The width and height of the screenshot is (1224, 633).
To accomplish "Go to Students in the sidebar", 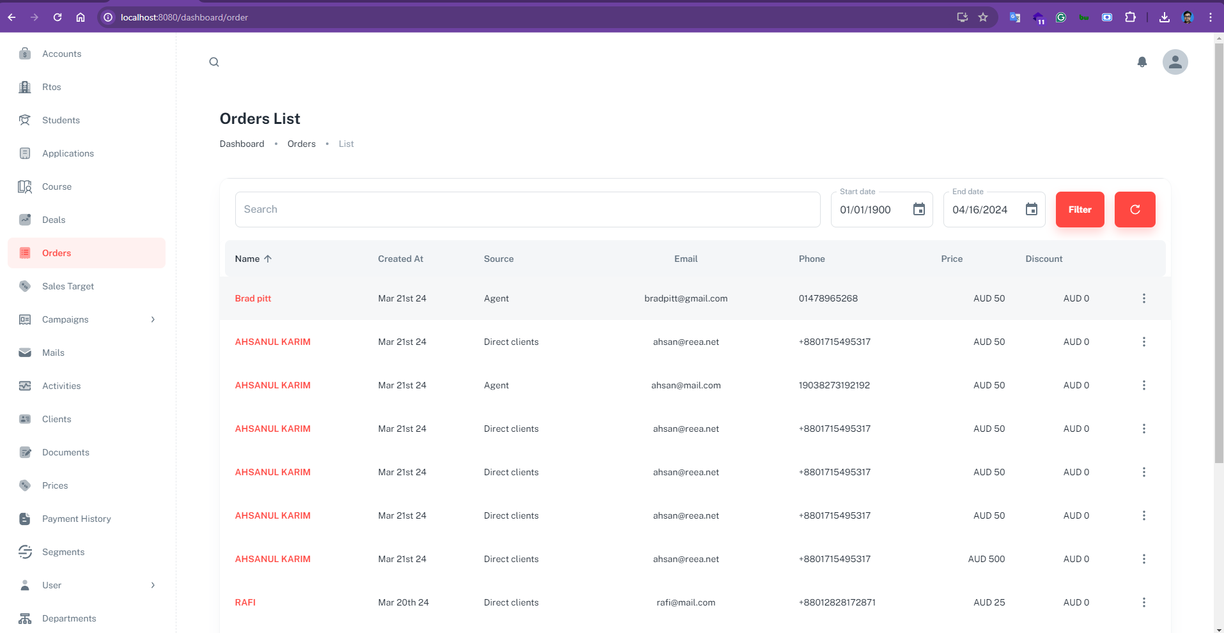I will pyautogui.click(x=61, y=120).
